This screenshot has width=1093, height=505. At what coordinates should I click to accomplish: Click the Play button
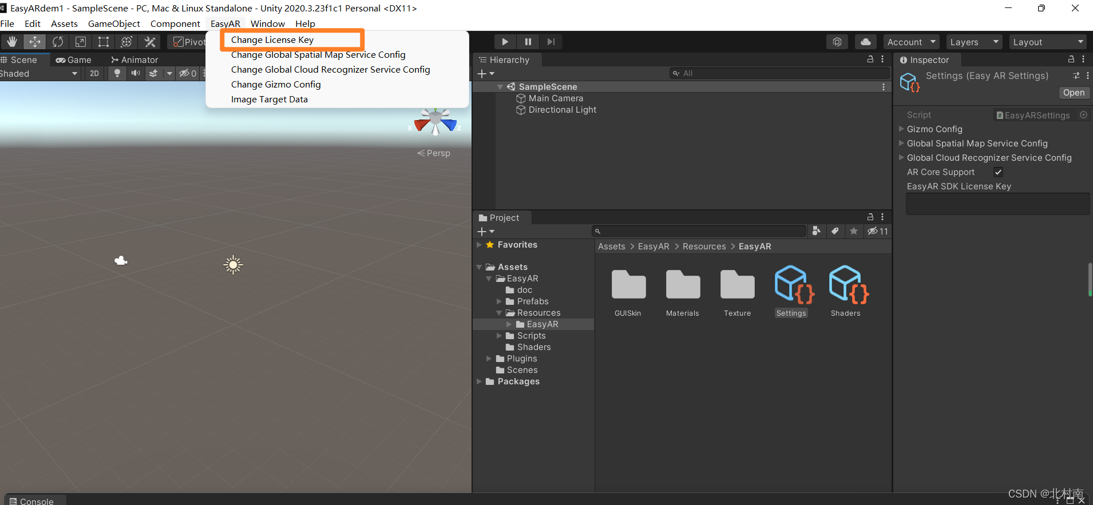tap(505, 42)
